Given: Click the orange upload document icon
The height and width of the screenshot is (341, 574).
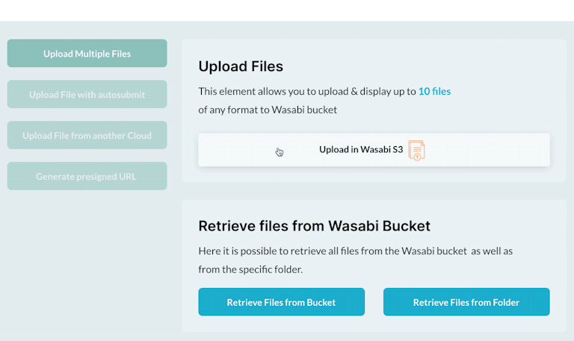Looking at the screenshot, I should click(x=416, y=150).
